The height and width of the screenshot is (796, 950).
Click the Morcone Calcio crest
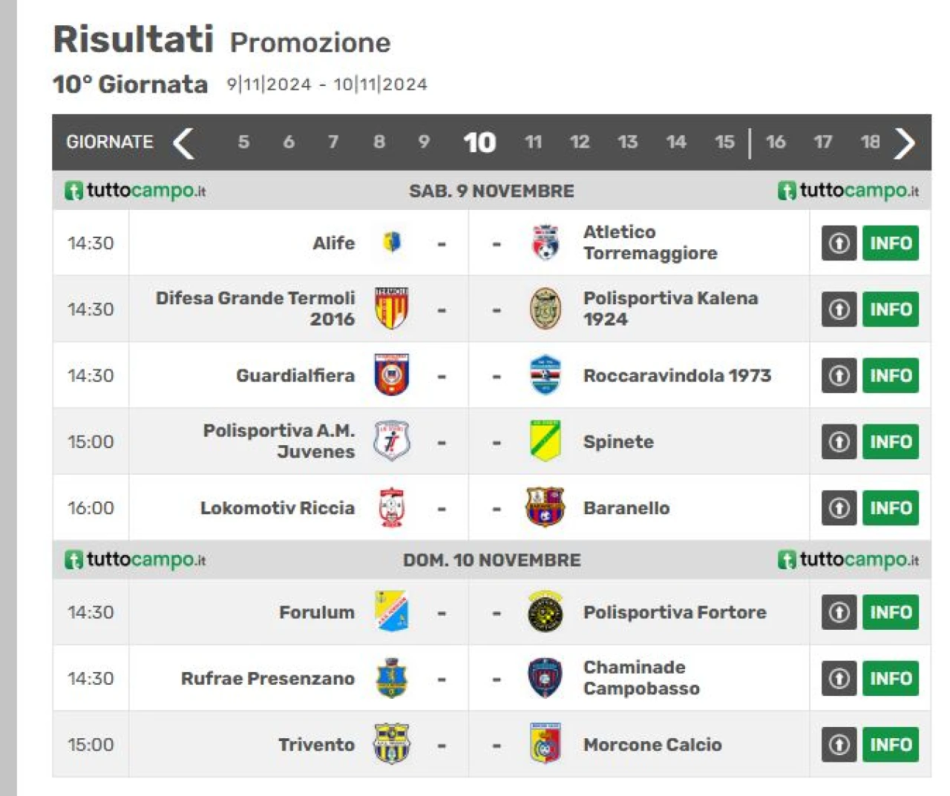point(545,743)
